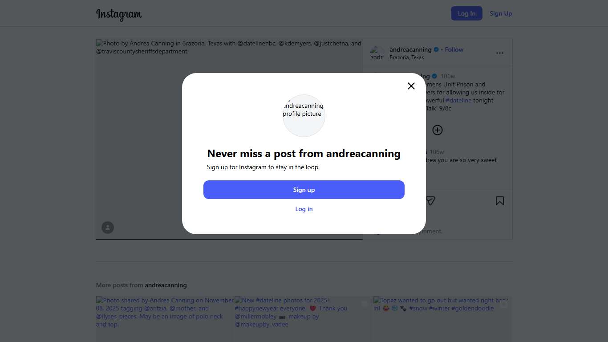Viewport: 608px width, 342px height.
Task: Click the #dateline hashtag in the caption
Action: [x=458, y=100]
